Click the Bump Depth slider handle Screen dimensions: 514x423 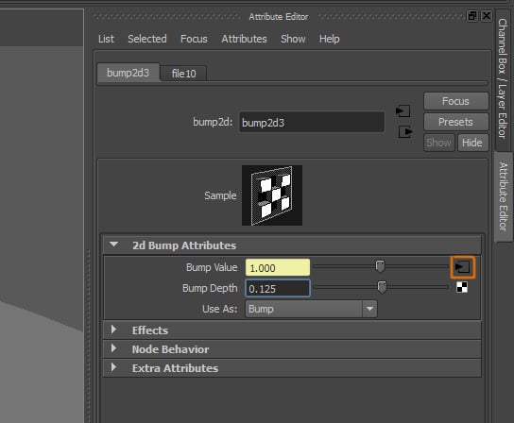[x=382, y=287]
